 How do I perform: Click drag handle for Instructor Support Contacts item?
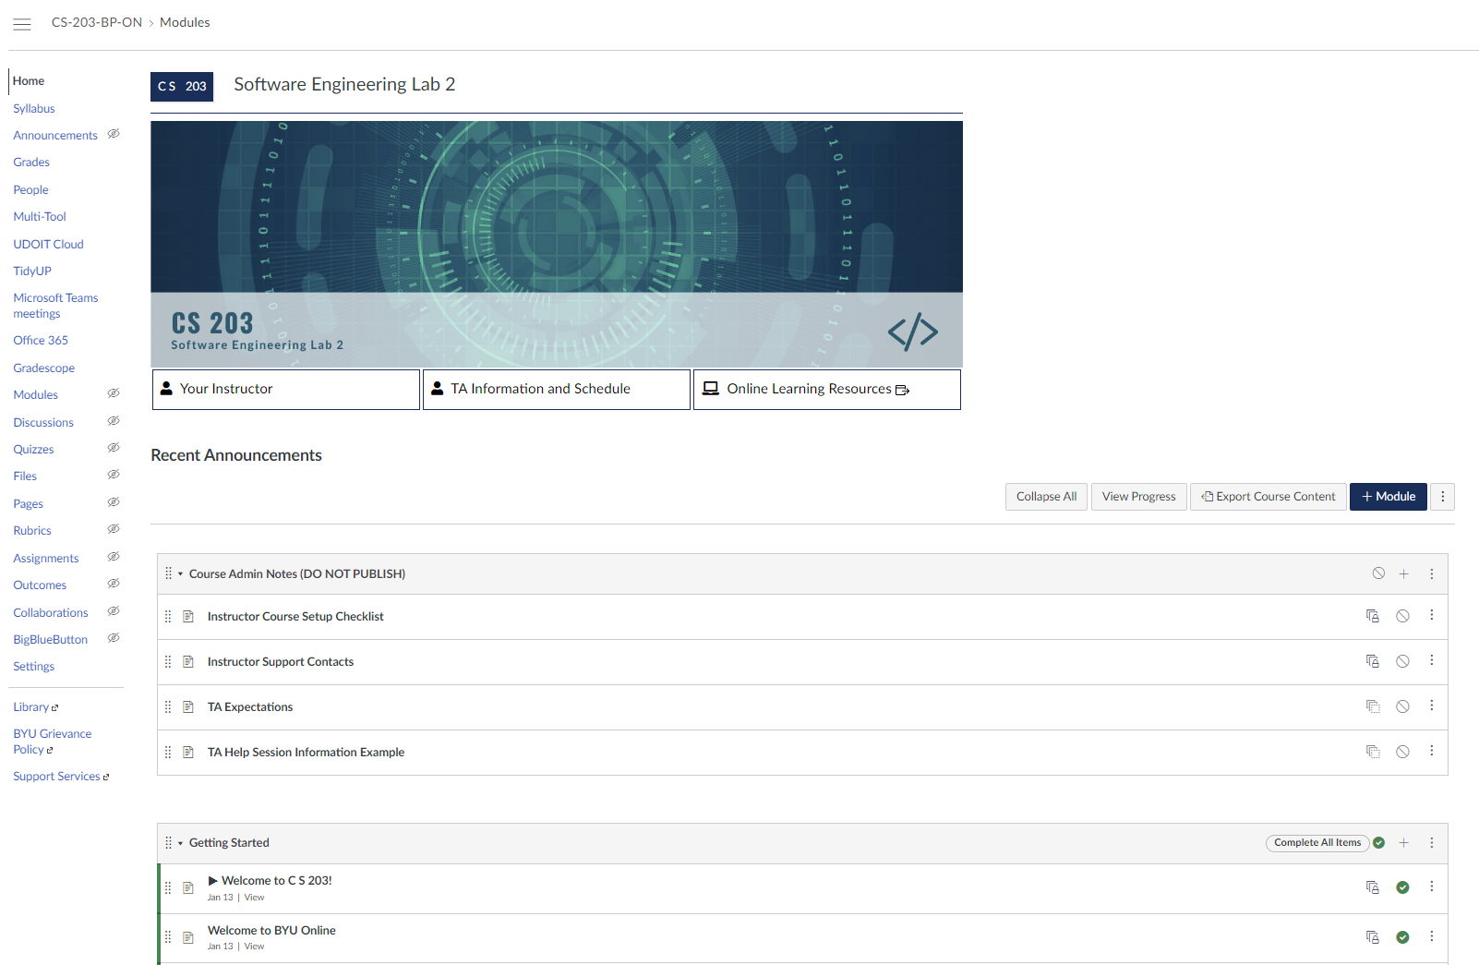(168, 662)
